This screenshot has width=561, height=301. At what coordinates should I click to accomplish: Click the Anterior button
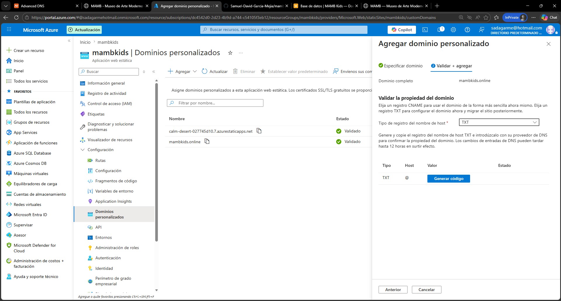[x=393, y=290]
